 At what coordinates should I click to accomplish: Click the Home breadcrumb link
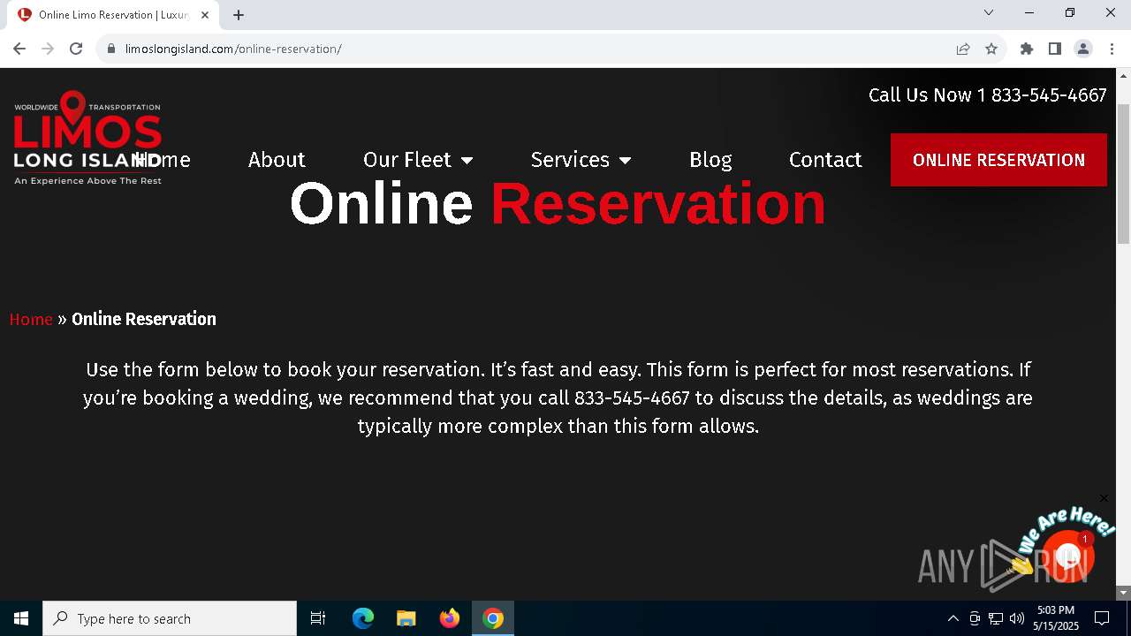(x=31, y=319)
